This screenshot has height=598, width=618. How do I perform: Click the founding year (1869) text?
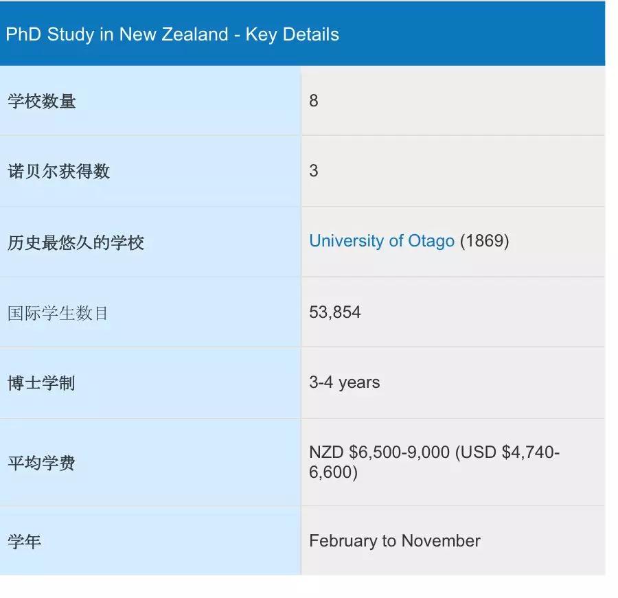(484, 241)
